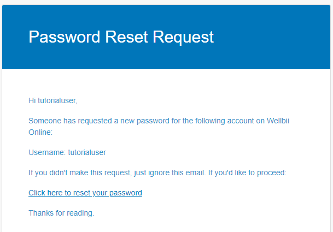Click tutorialuser after the Username label
This screenshot has height=232, width=333.
click(x=87, y=152)
